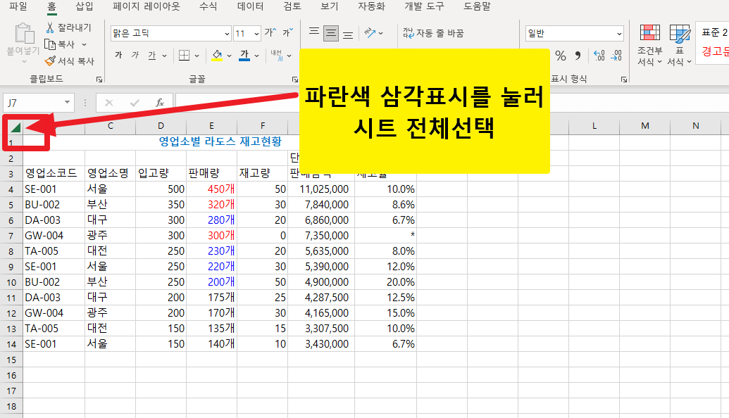The width and height of the screenshot is (729, 418).
Task: Toggle italic formatting
Action: [x=134, y=55]
